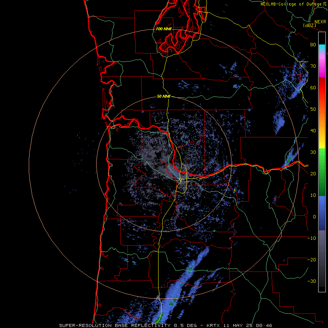Click the "00:46" timestamp in the caption
This screenshot has width=328, height=328.
tap(263, 325)
